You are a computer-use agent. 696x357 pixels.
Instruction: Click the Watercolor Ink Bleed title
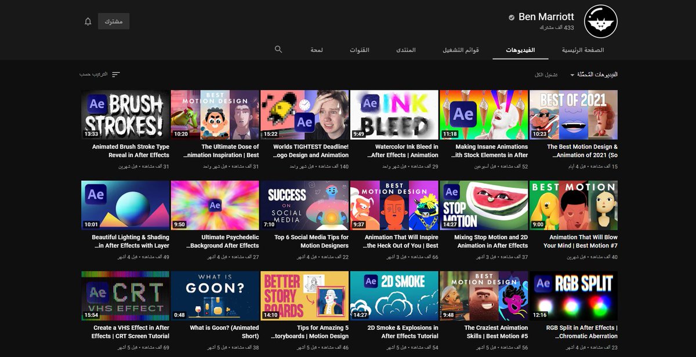pyautogui.click(x=403, y=151)
